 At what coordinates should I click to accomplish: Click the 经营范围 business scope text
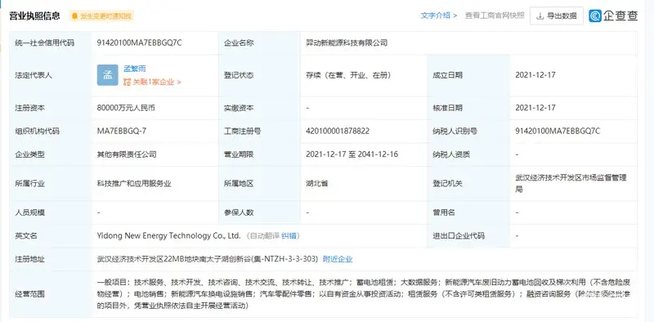coord(363,294)
